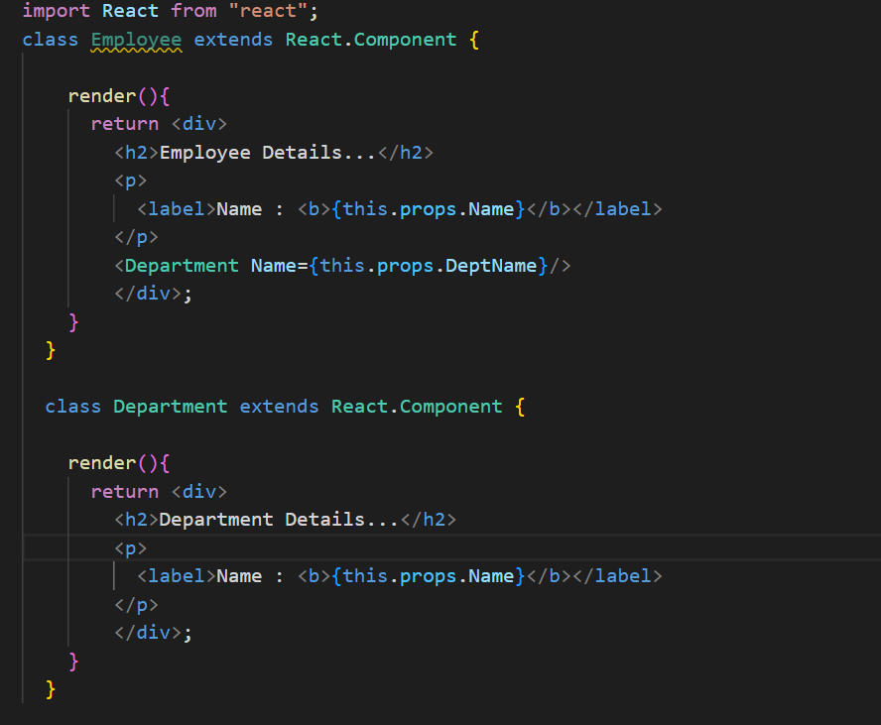Click 'extends' in the Department class declaration
The image size is (881, 725).
tap(279, 407)
